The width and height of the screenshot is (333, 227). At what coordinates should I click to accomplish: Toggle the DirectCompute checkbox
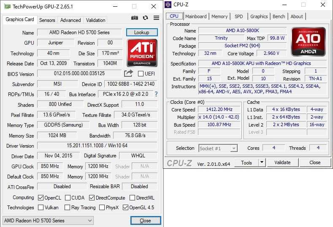[92, 198]
